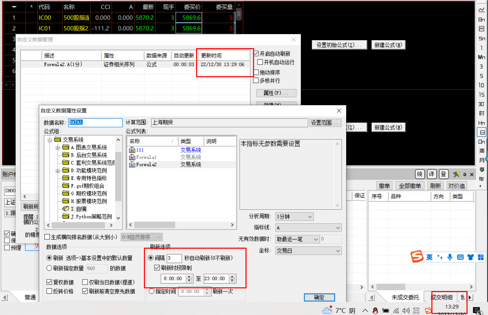Switch to the '普通' tab

pos(30,297)
